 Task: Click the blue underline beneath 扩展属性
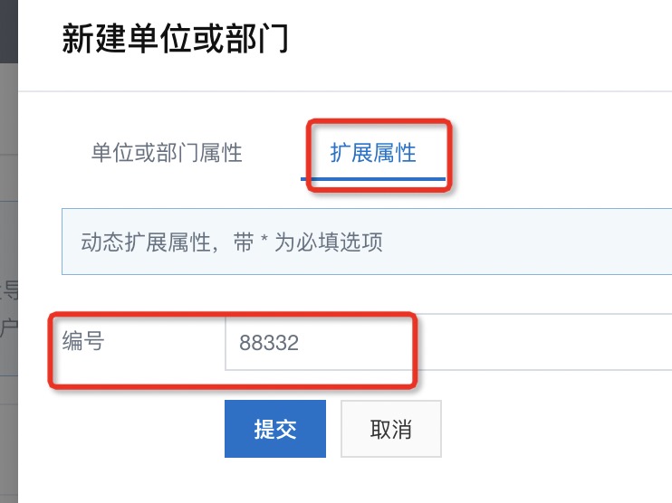[x=373, y=179]
